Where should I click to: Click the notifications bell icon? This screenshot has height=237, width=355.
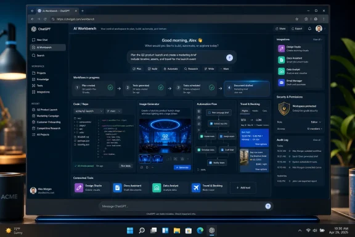point(309,29)
